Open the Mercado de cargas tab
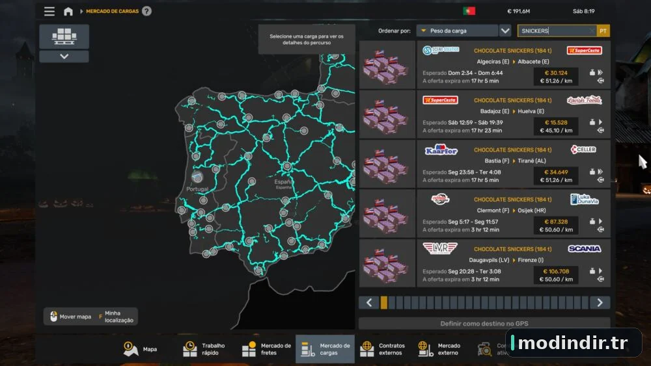 pos(325,349)
